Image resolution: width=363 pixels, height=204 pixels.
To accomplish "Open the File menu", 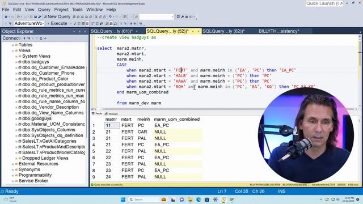I will click(x=6, y=10).
